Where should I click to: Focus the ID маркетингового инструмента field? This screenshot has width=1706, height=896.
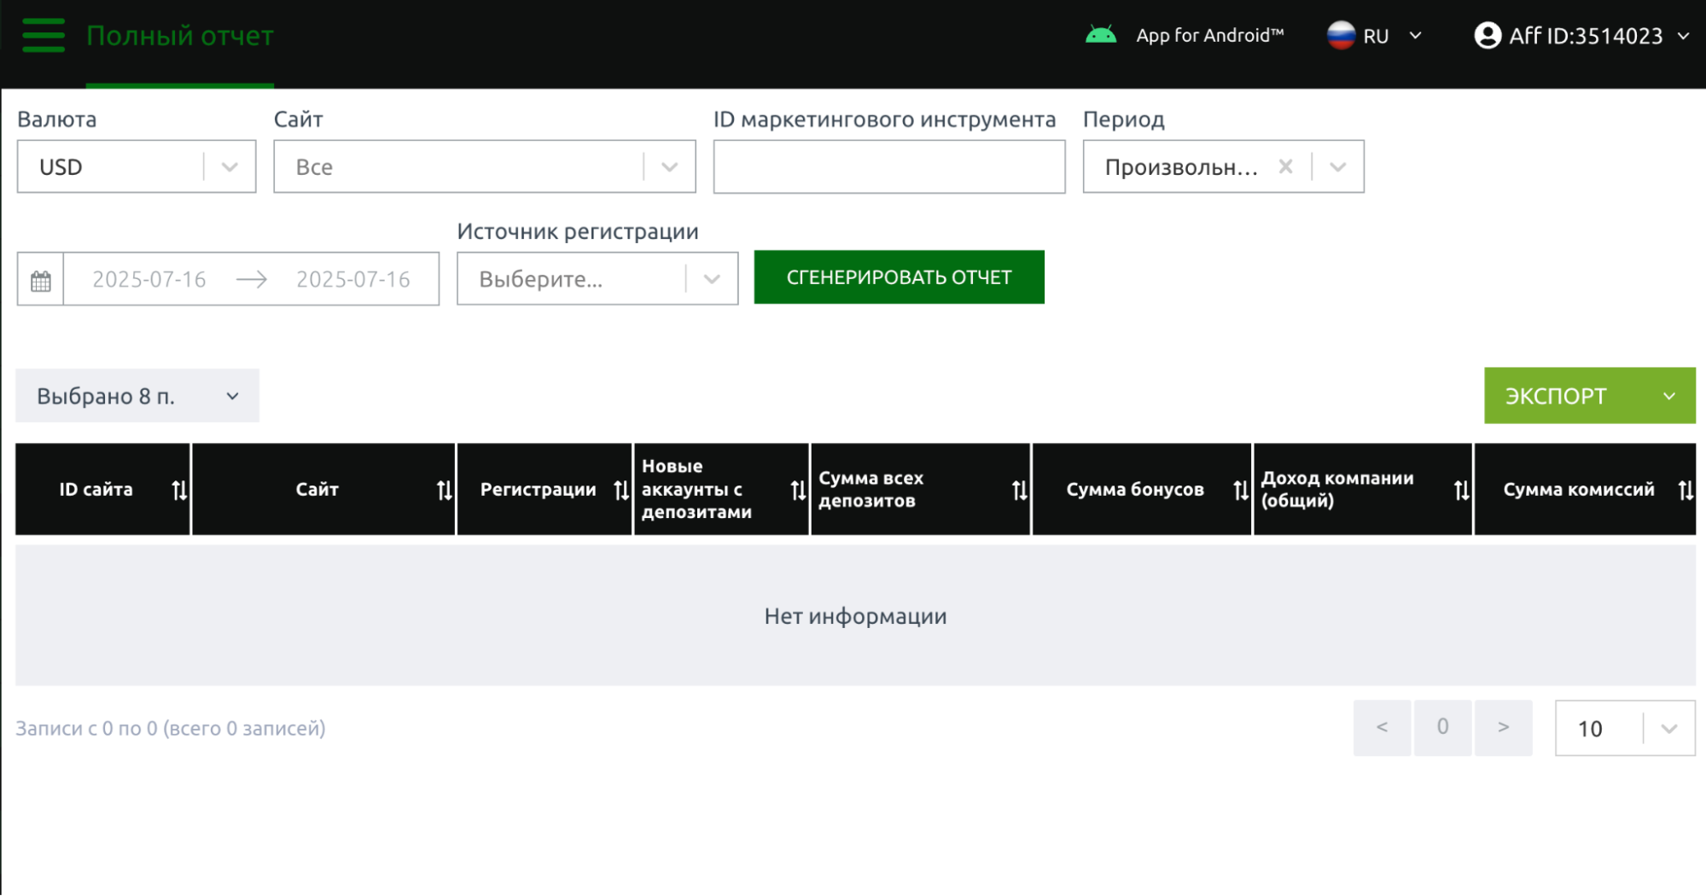888,167
